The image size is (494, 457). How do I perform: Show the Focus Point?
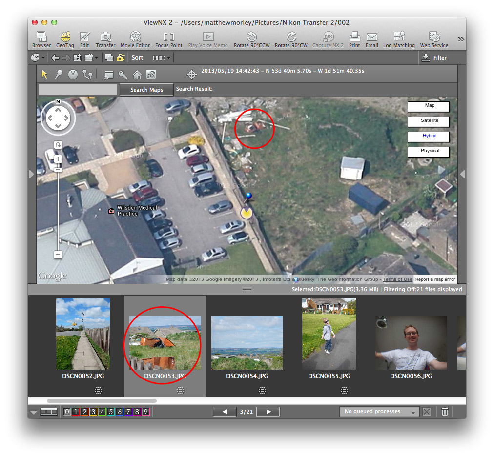(x=168, y=40)
